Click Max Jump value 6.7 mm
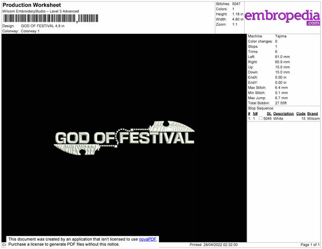This screenshot has height=249, width=322. [281, 98]
